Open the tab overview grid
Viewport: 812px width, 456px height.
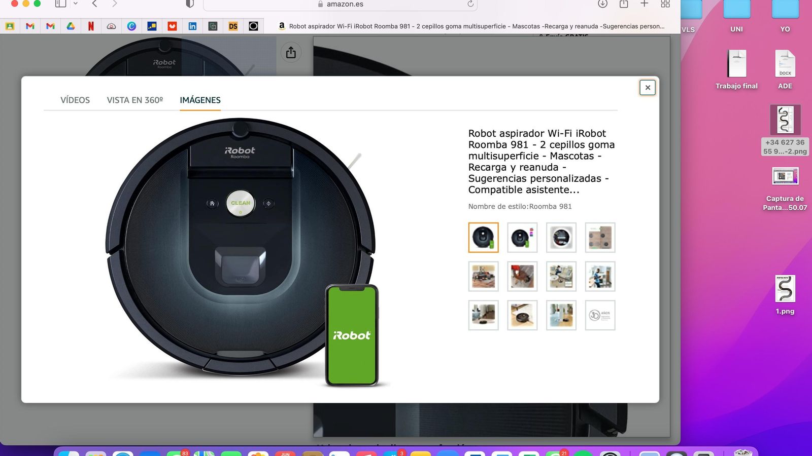[665, 5]
